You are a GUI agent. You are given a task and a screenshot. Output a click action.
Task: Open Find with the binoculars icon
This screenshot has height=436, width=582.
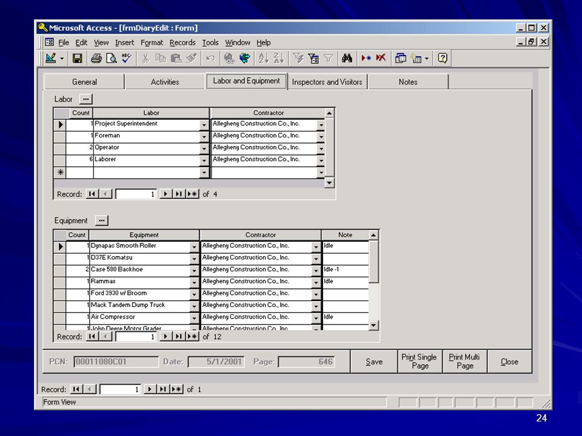tap(347, 58)
